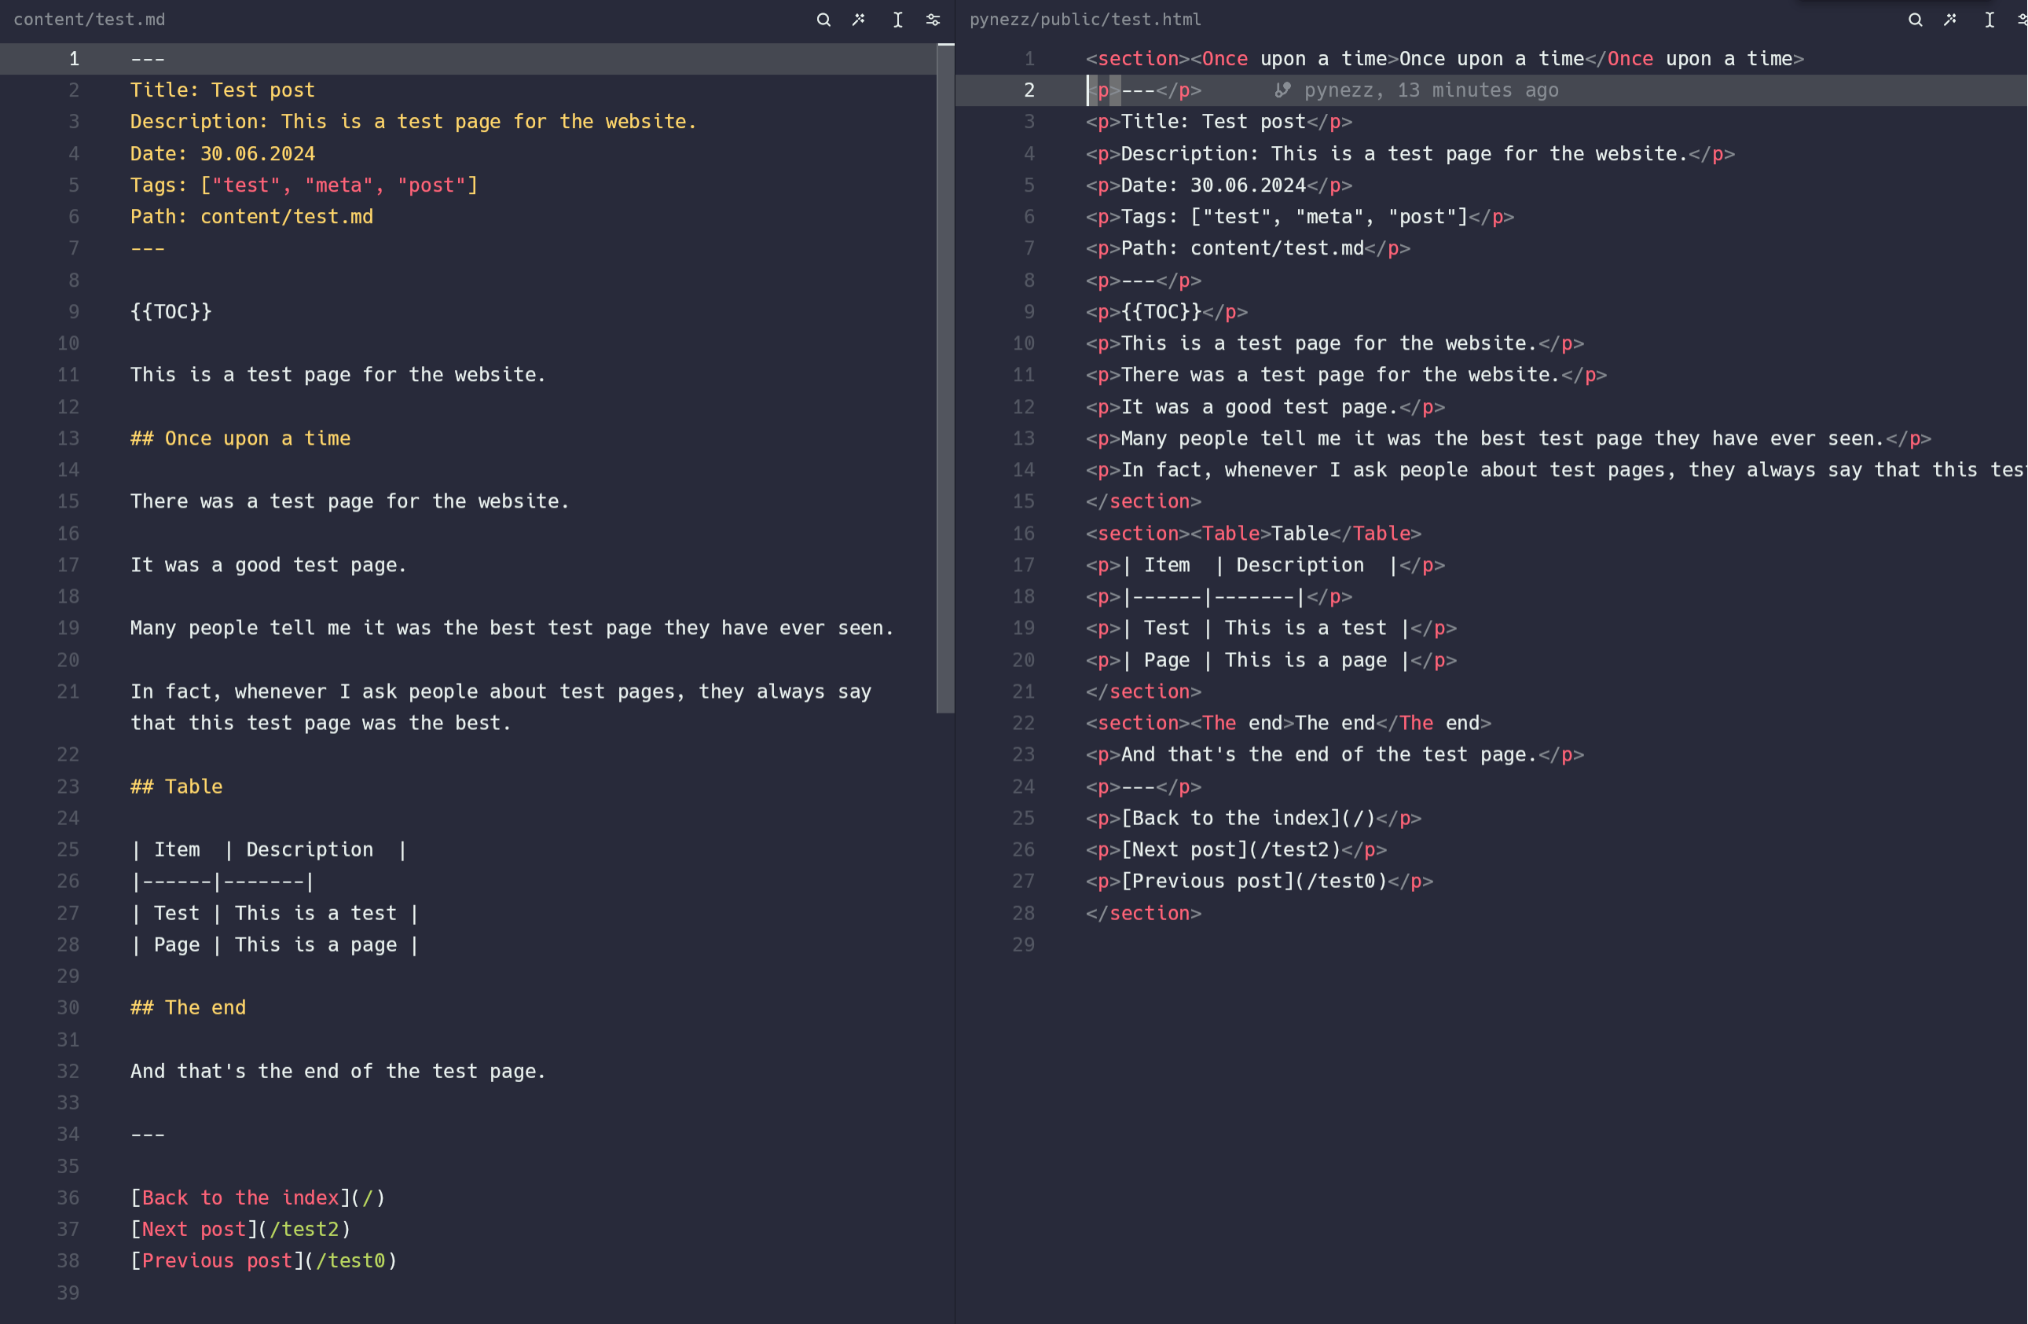This screenshot has width=2028, height=1324.
Task: Click '<p>It was a good test page.</p>' in test.html
Action: [1265, 406]
